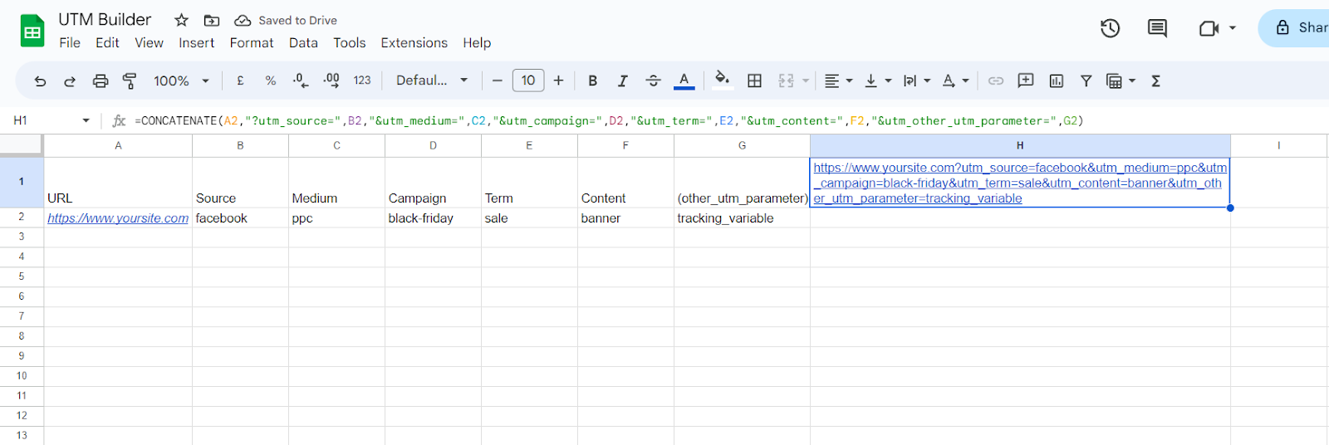
Task: Click the Insert link icon
Action: coord(996,81)
